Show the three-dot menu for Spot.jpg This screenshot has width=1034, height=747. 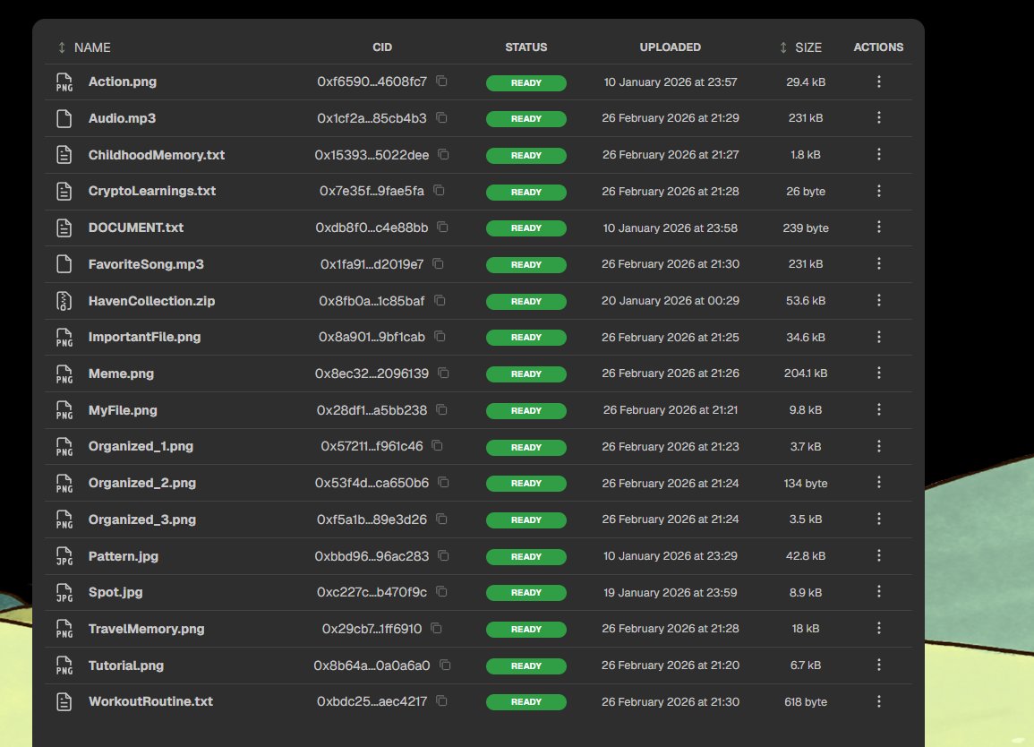878,592
